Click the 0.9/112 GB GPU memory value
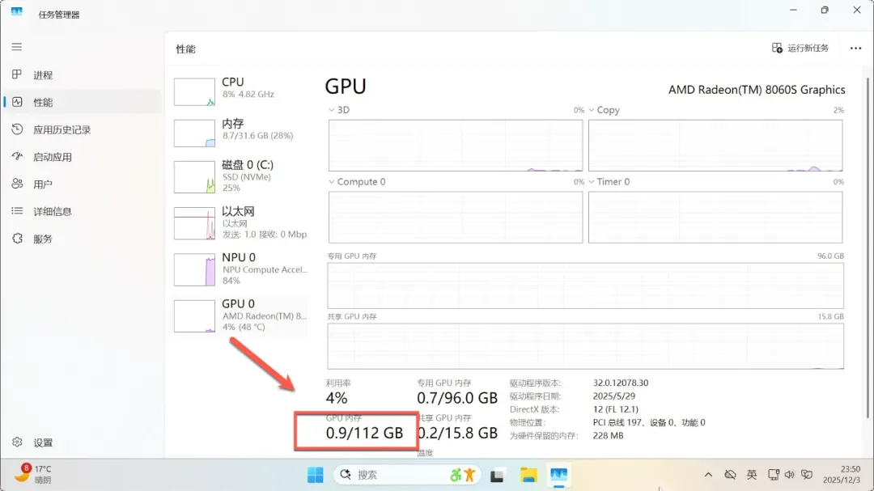Image resolution: width=874 pixels, height=491 pixels. click(364, 433)
